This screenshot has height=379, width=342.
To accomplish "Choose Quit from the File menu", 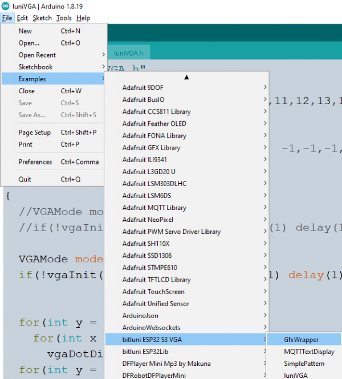I will 25,179.
